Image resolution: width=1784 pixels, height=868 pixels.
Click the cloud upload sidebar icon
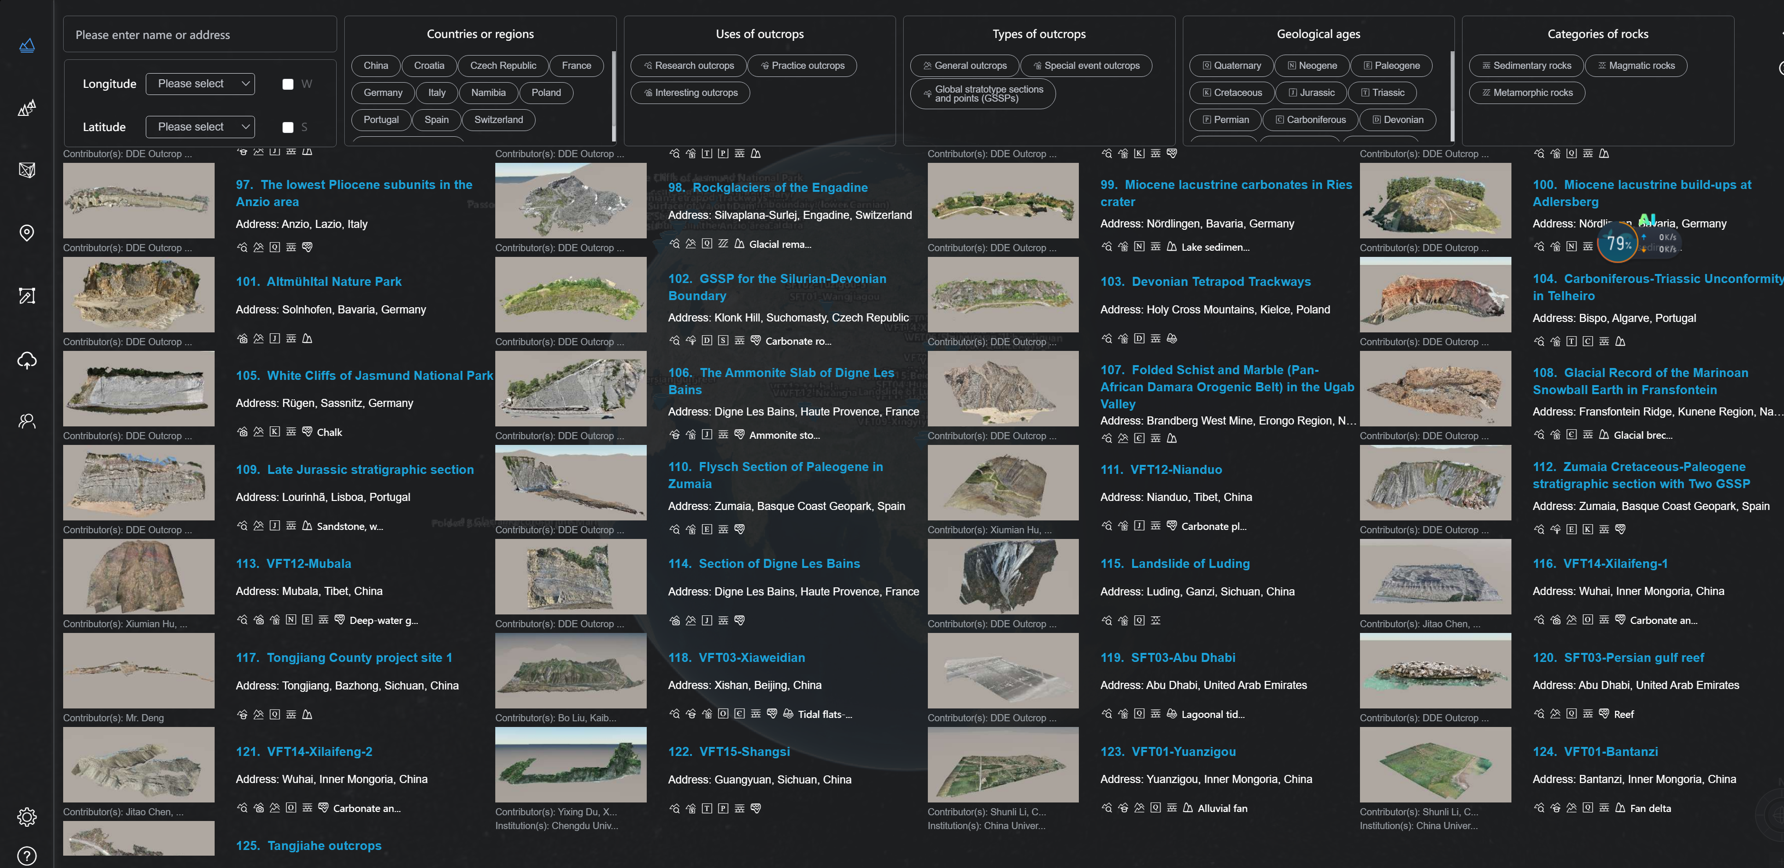(26, 359)
